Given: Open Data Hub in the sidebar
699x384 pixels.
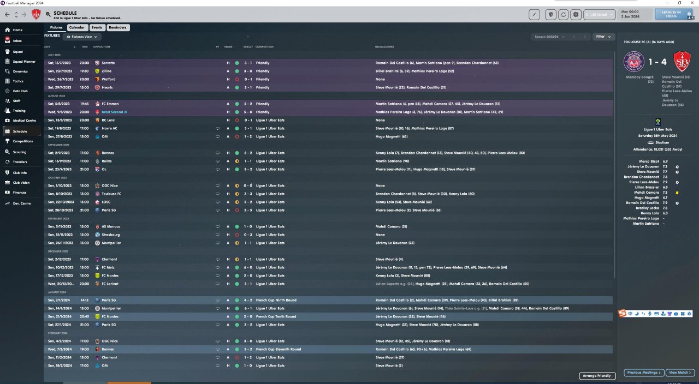Looking at the screenshot, I should tap(20, 91).
